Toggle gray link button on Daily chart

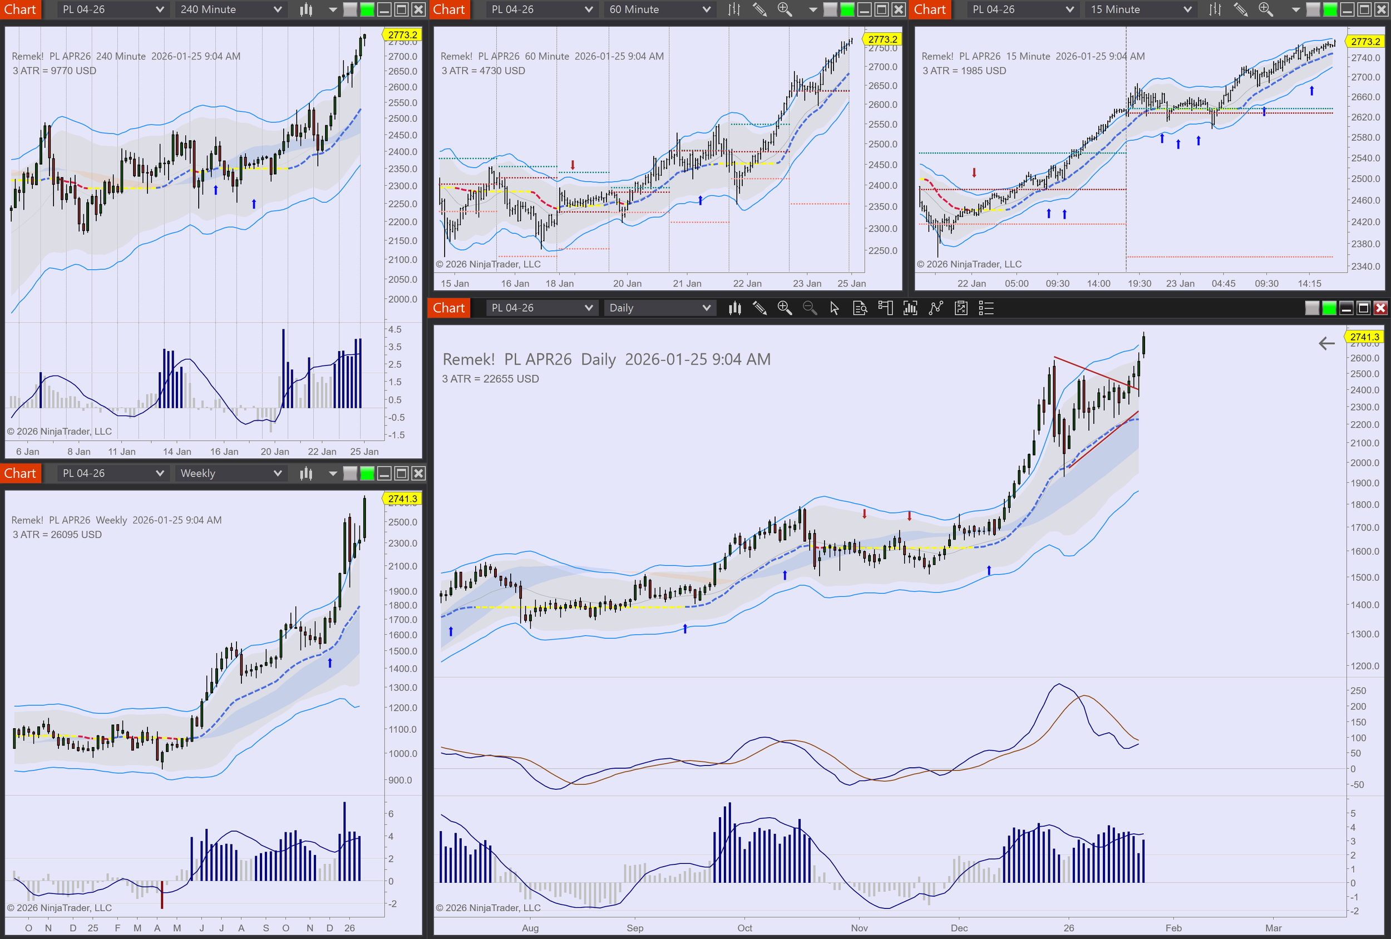coord(1311,308)
